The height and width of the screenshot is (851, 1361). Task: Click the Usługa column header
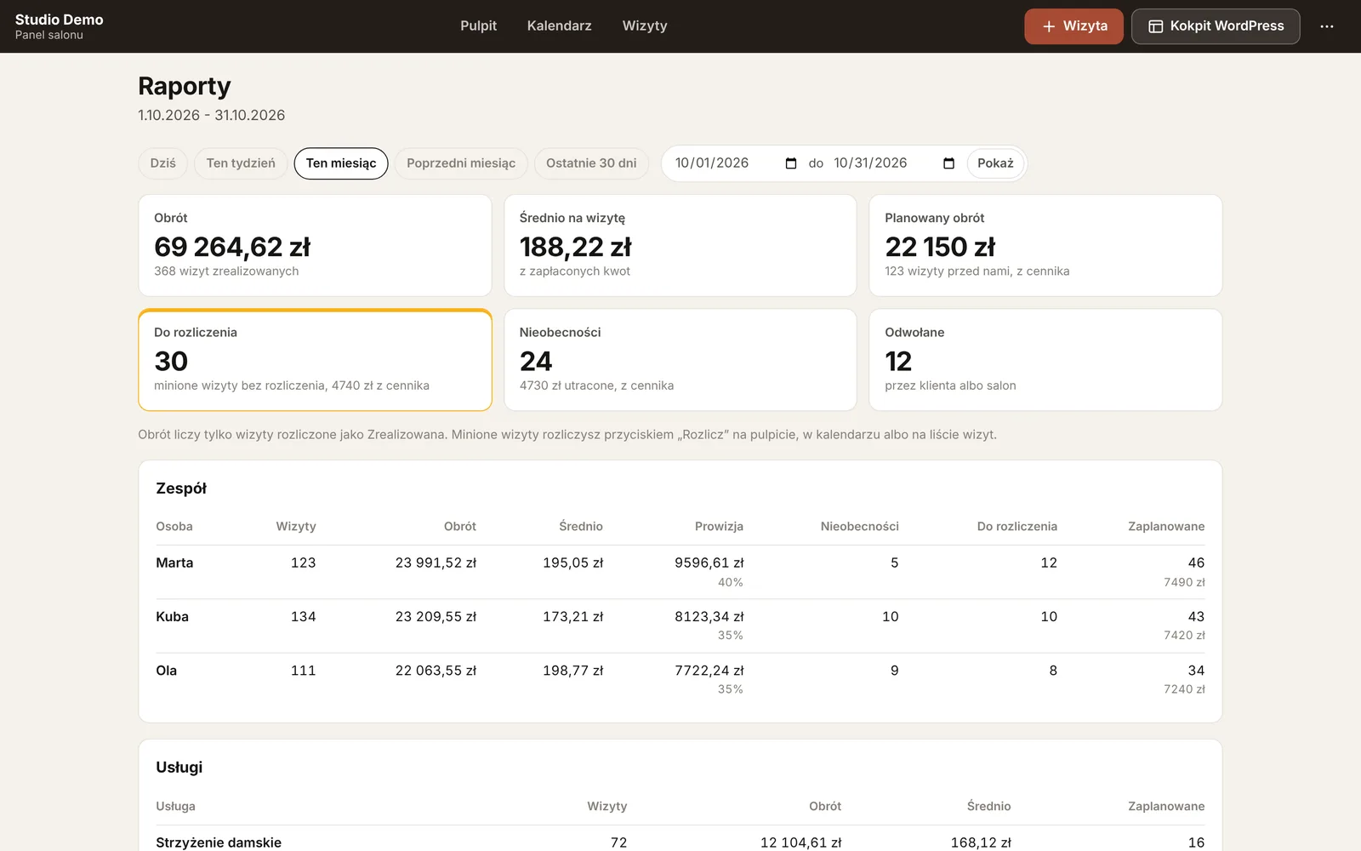[x=175, y=806]
